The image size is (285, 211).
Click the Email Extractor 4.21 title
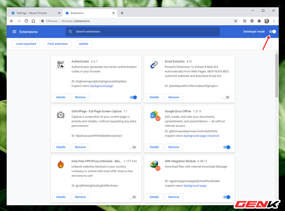179,61
